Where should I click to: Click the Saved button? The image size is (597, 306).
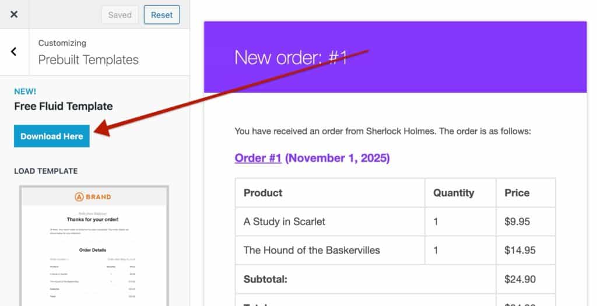click(x=120, y=15)
